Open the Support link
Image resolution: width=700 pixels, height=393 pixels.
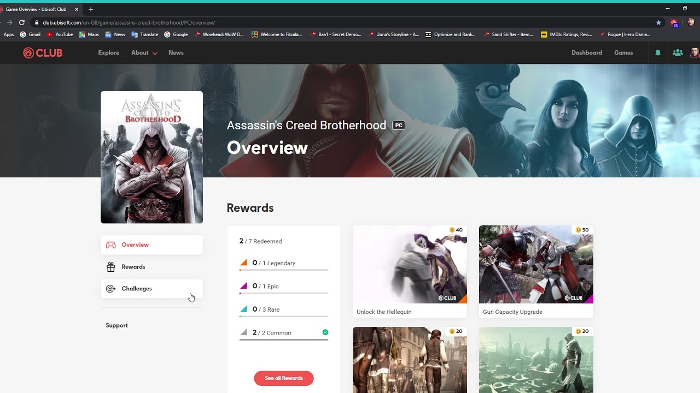[116, 325]
